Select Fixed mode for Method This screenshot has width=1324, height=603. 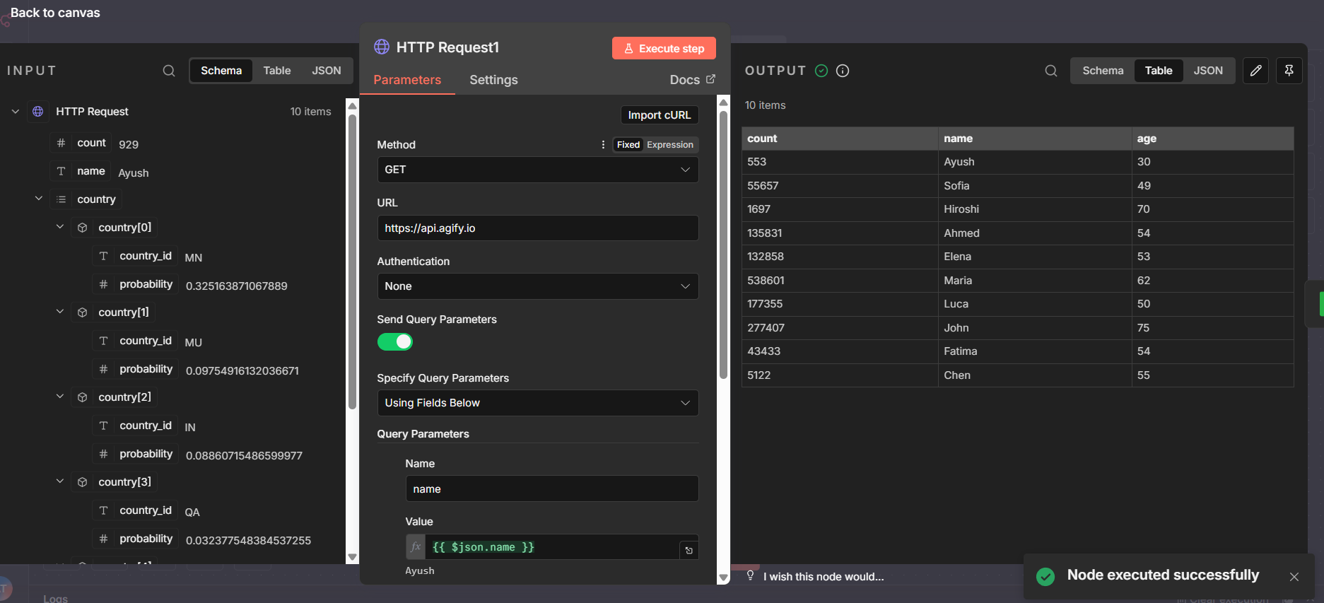(628, 145)
